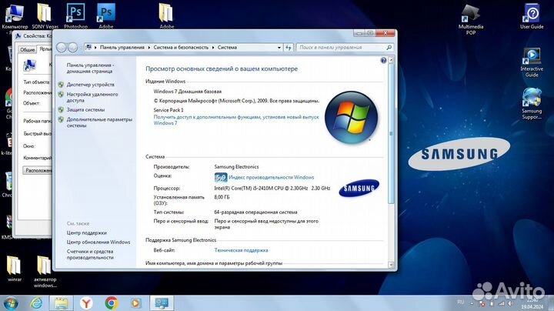Open the User Guide desktop icon
Viewport: 554px width, 311px height.
[532, 17]
